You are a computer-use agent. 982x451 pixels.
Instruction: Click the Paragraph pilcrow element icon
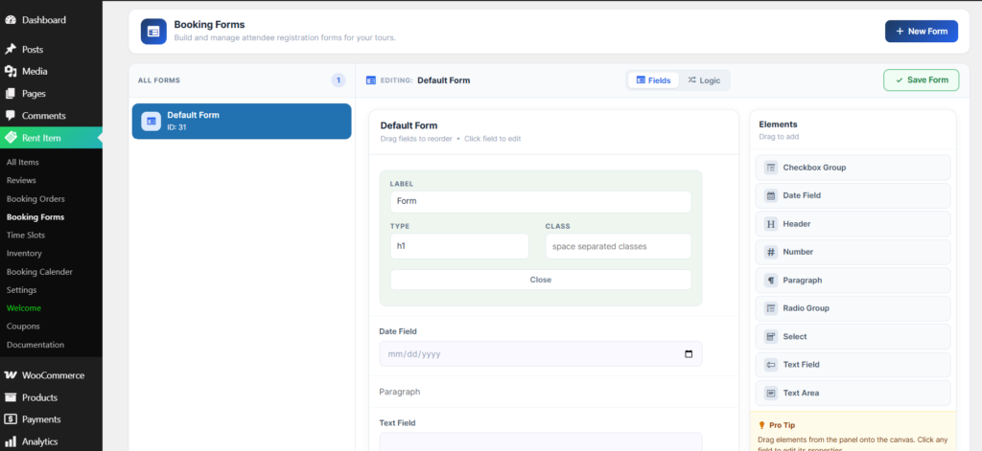click(x=770, y=281)
